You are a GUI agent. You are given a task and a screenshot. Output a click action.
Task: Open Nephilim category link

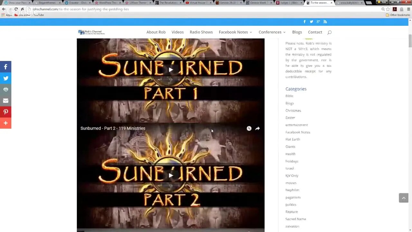point(292,190)
